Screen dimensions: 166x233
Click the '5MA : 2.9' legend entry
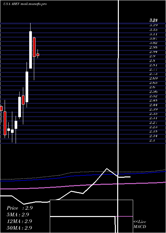pyautogui.click(x=18, y=215)
